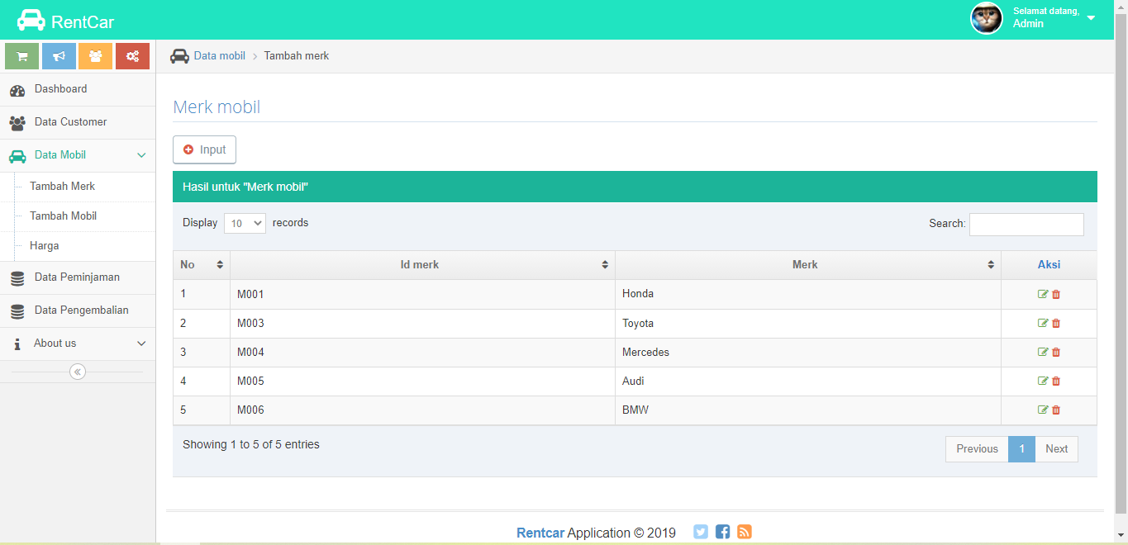The width and height of the screenshot is (1128, 545).
Task: Click the RentCar car logo in the header
Action: pos(30,18)
